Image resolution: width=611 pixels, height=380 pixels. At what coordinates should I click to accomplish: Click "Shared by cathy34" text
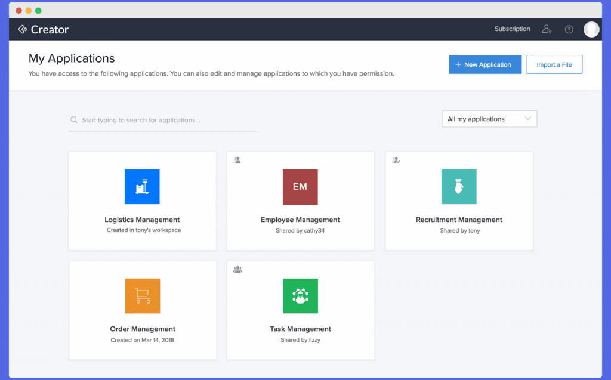[300, 230]
